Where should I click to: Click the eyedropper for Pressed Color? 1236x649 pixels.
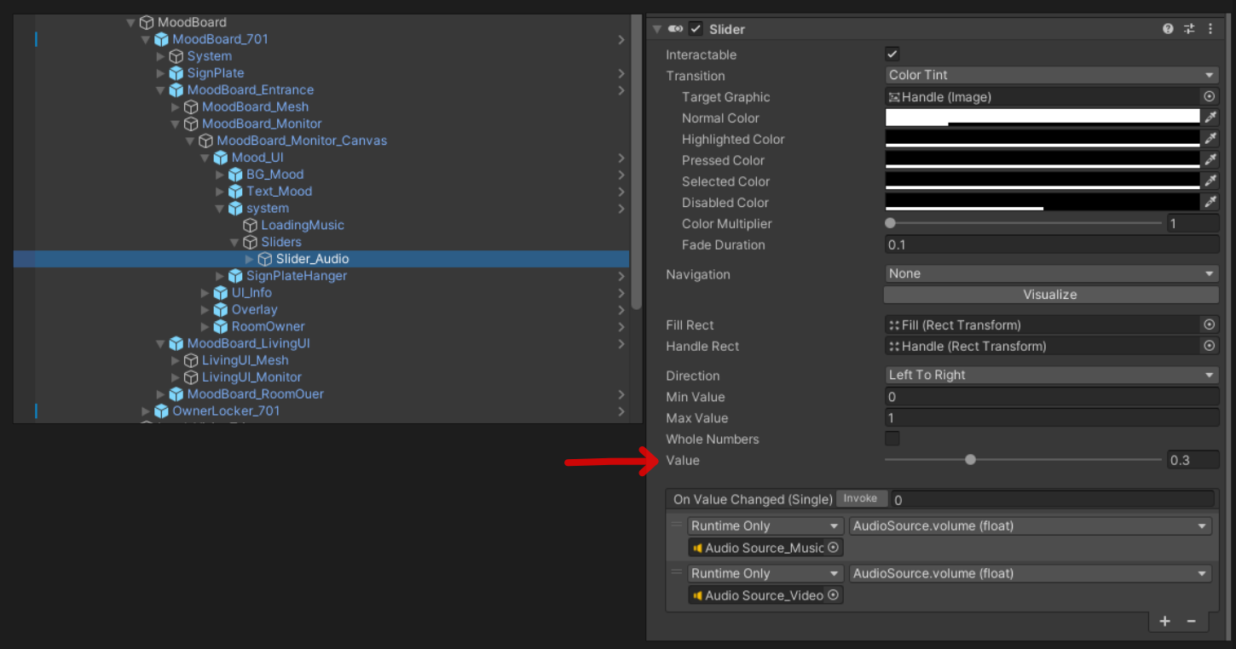[1210, 160]
